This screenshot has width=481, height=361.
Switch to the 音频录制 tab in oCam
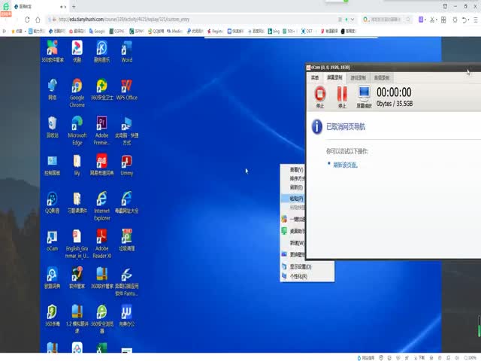[x=381, y=77]
